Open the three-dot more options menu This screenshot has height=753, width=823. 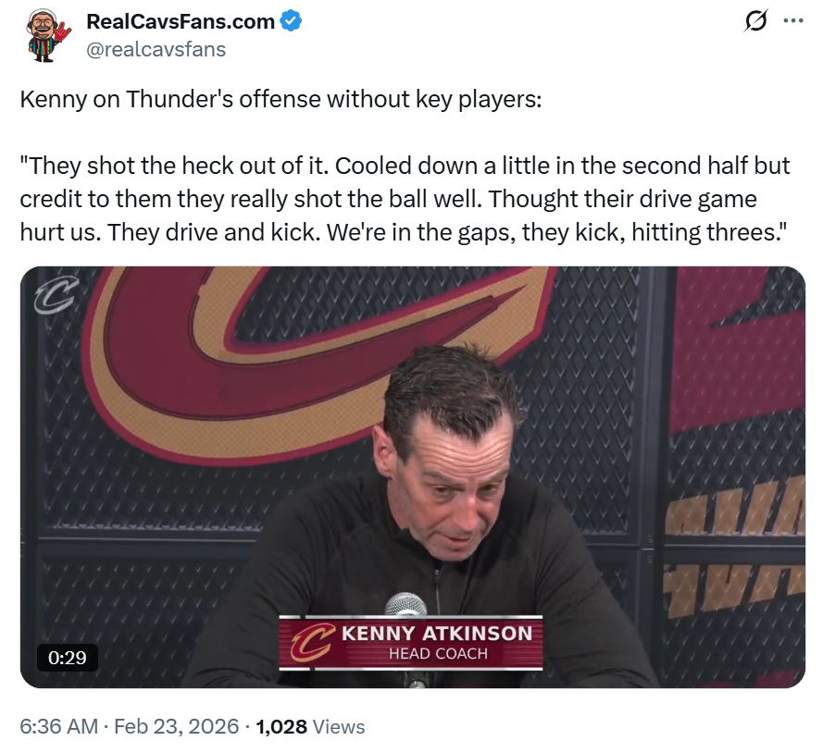(793, 21)
